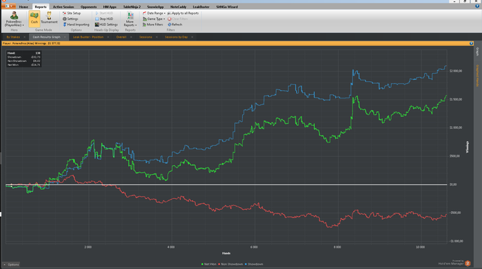
Task: Close the Leak Buster - Position tab
Action: point(108,37)
